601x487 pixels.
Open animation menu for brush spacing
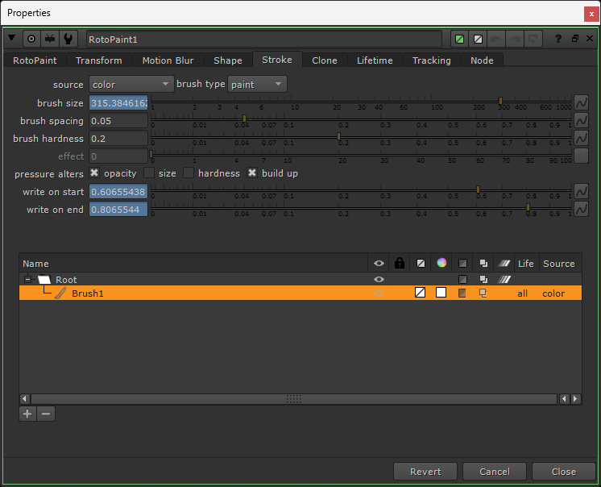[581, 120]
